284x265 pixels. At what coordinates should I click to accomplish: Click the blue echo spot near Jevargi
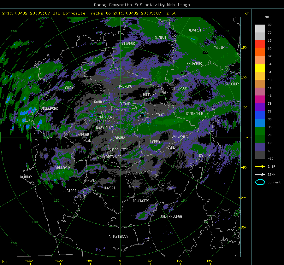pos(193,39)
